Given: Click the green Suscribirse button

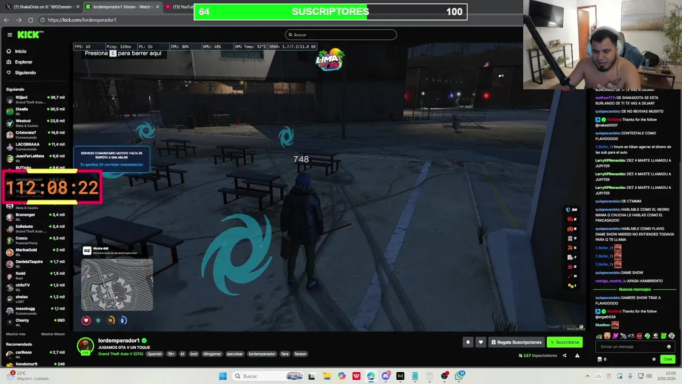Looking at the screenshot, I should 565,342.
